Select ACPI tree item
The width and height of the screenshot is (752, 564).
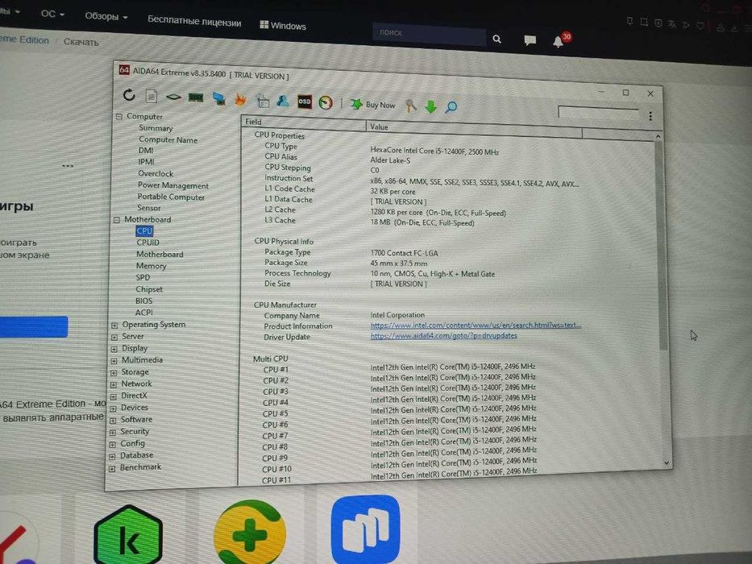pos(144,313)
